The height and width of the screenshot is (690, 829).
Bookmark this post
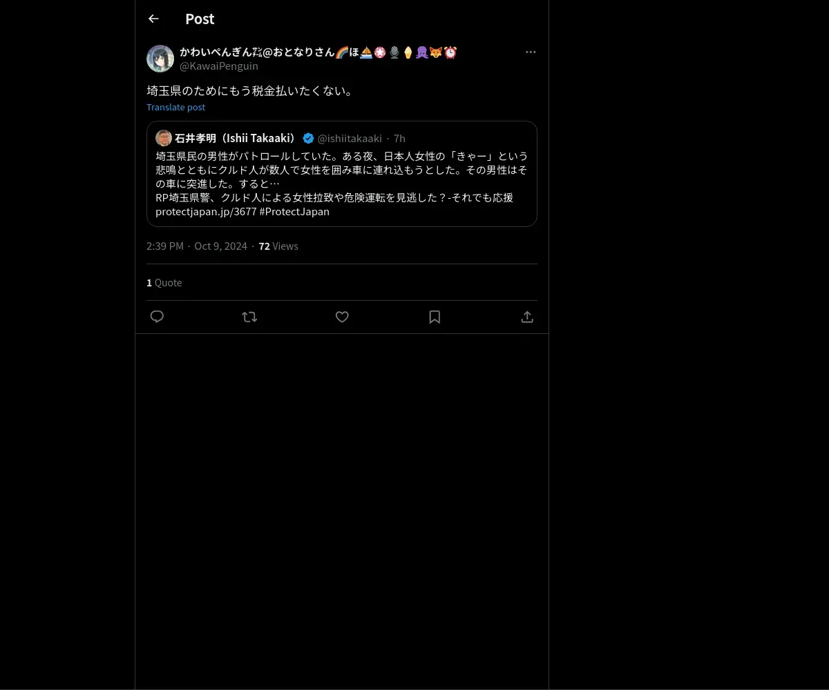(x=435, y=317)
